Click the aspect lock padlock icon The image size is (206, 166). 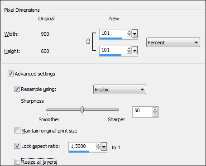[x=88, y=41]
